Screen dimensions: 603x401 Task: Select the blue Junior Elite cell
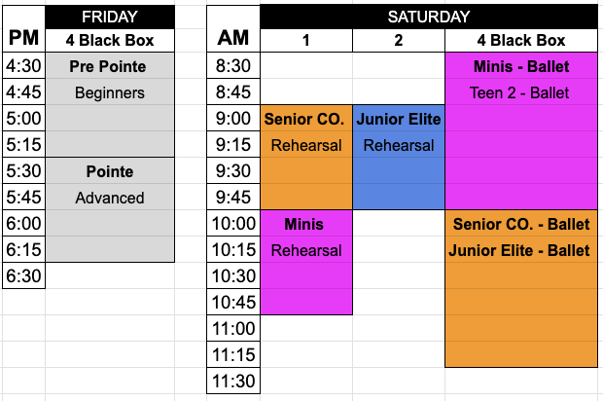(x=399, y=119)
